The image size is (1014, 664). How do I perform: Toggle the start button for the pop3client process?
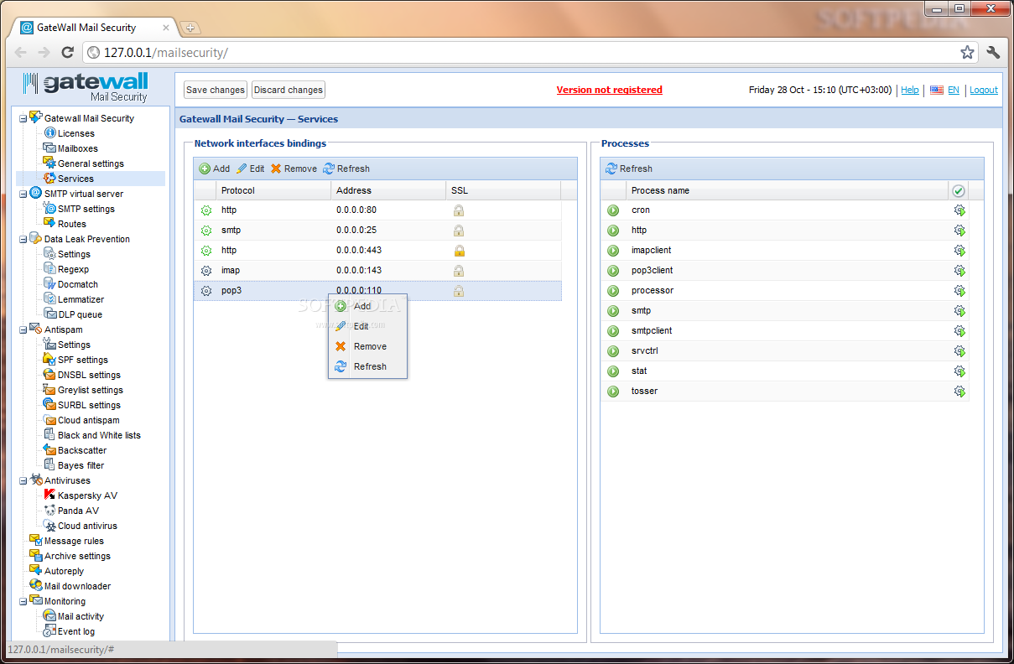613,271
